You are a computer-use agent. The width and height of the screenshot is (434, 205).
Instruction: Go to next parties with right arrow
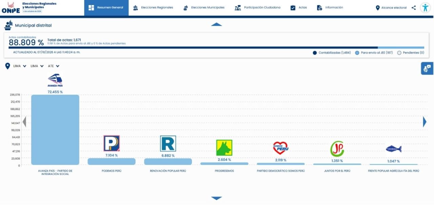click(x=425, y=122)
